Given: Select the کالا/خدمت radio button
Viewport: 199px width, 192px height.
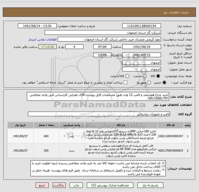Looking at the screenshot, I should tap(127, 76).
